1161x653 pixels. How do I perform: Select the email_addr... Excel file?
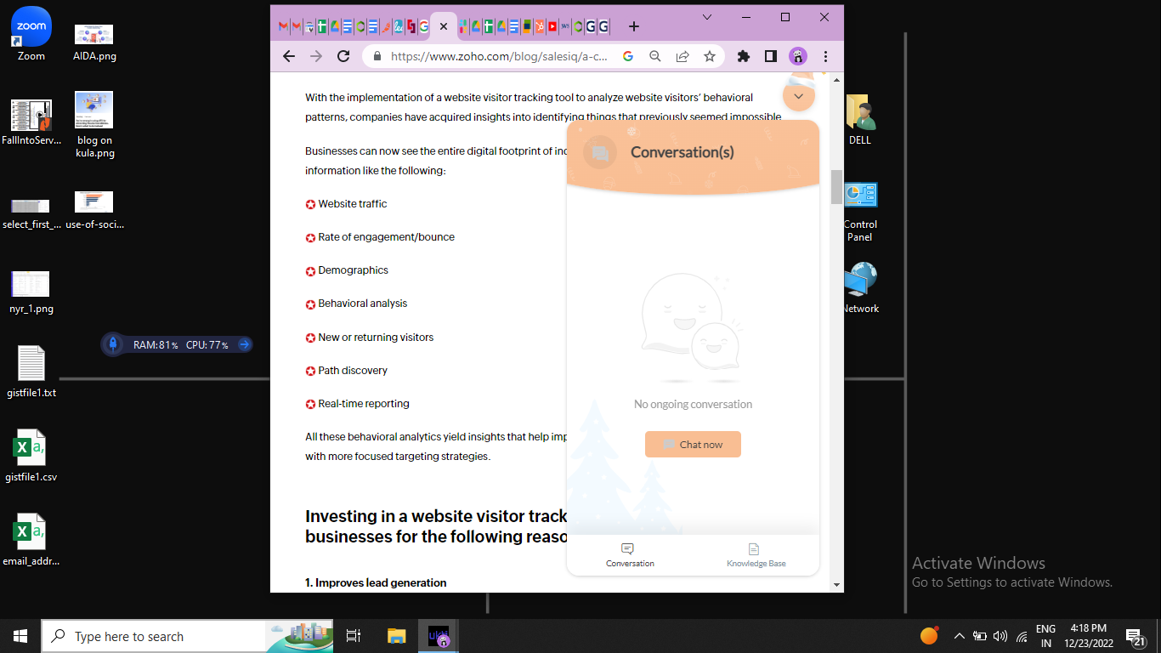point(31,539)
